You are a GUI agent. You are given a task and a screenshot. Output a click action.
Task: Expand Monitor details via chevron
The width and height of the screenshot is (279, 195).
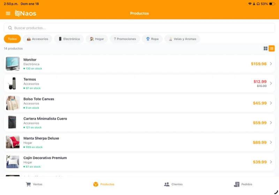pyautogui.click(x=271, y=64)
